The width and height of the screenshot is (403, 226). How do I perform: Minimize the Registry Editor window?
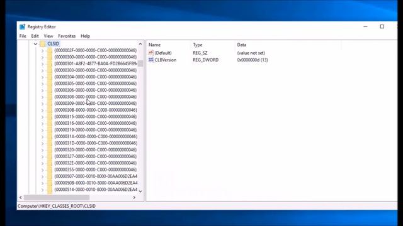click(365, 26)
